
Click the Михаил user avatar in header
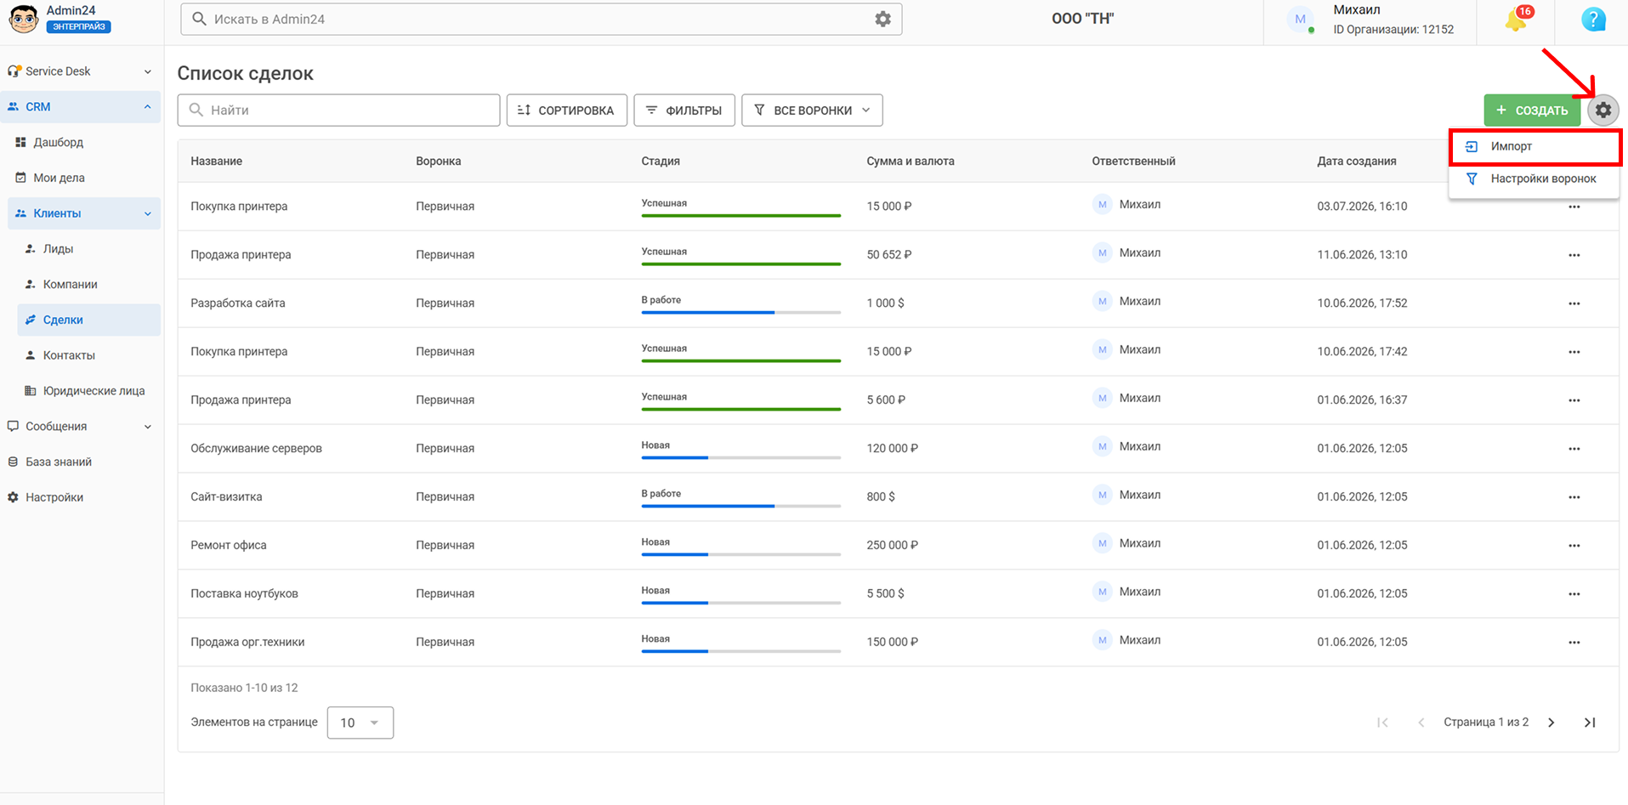click(1300, 20)
